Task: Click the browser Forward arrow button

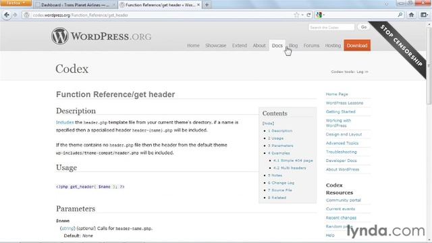Action: click(15, 15)
